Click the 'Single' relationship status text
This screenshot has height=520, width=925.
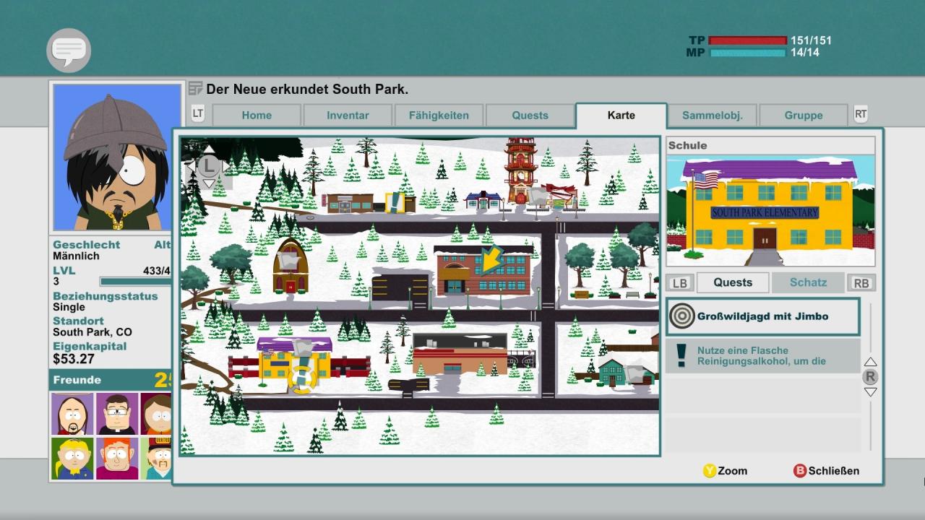tap(69, 307)
